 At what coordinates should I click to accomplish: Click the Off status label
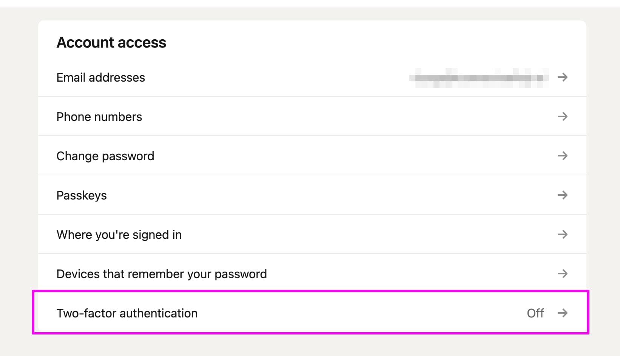(535, 313)
